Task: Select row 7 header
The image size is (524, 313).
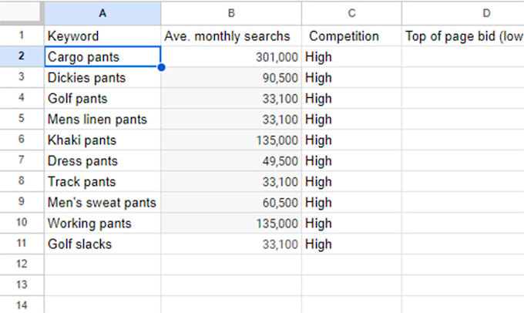Action: pos(22,160)
